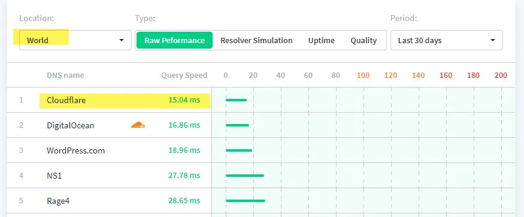
Task: Click the 200 axis label in red
Action: tap(501, 76)
